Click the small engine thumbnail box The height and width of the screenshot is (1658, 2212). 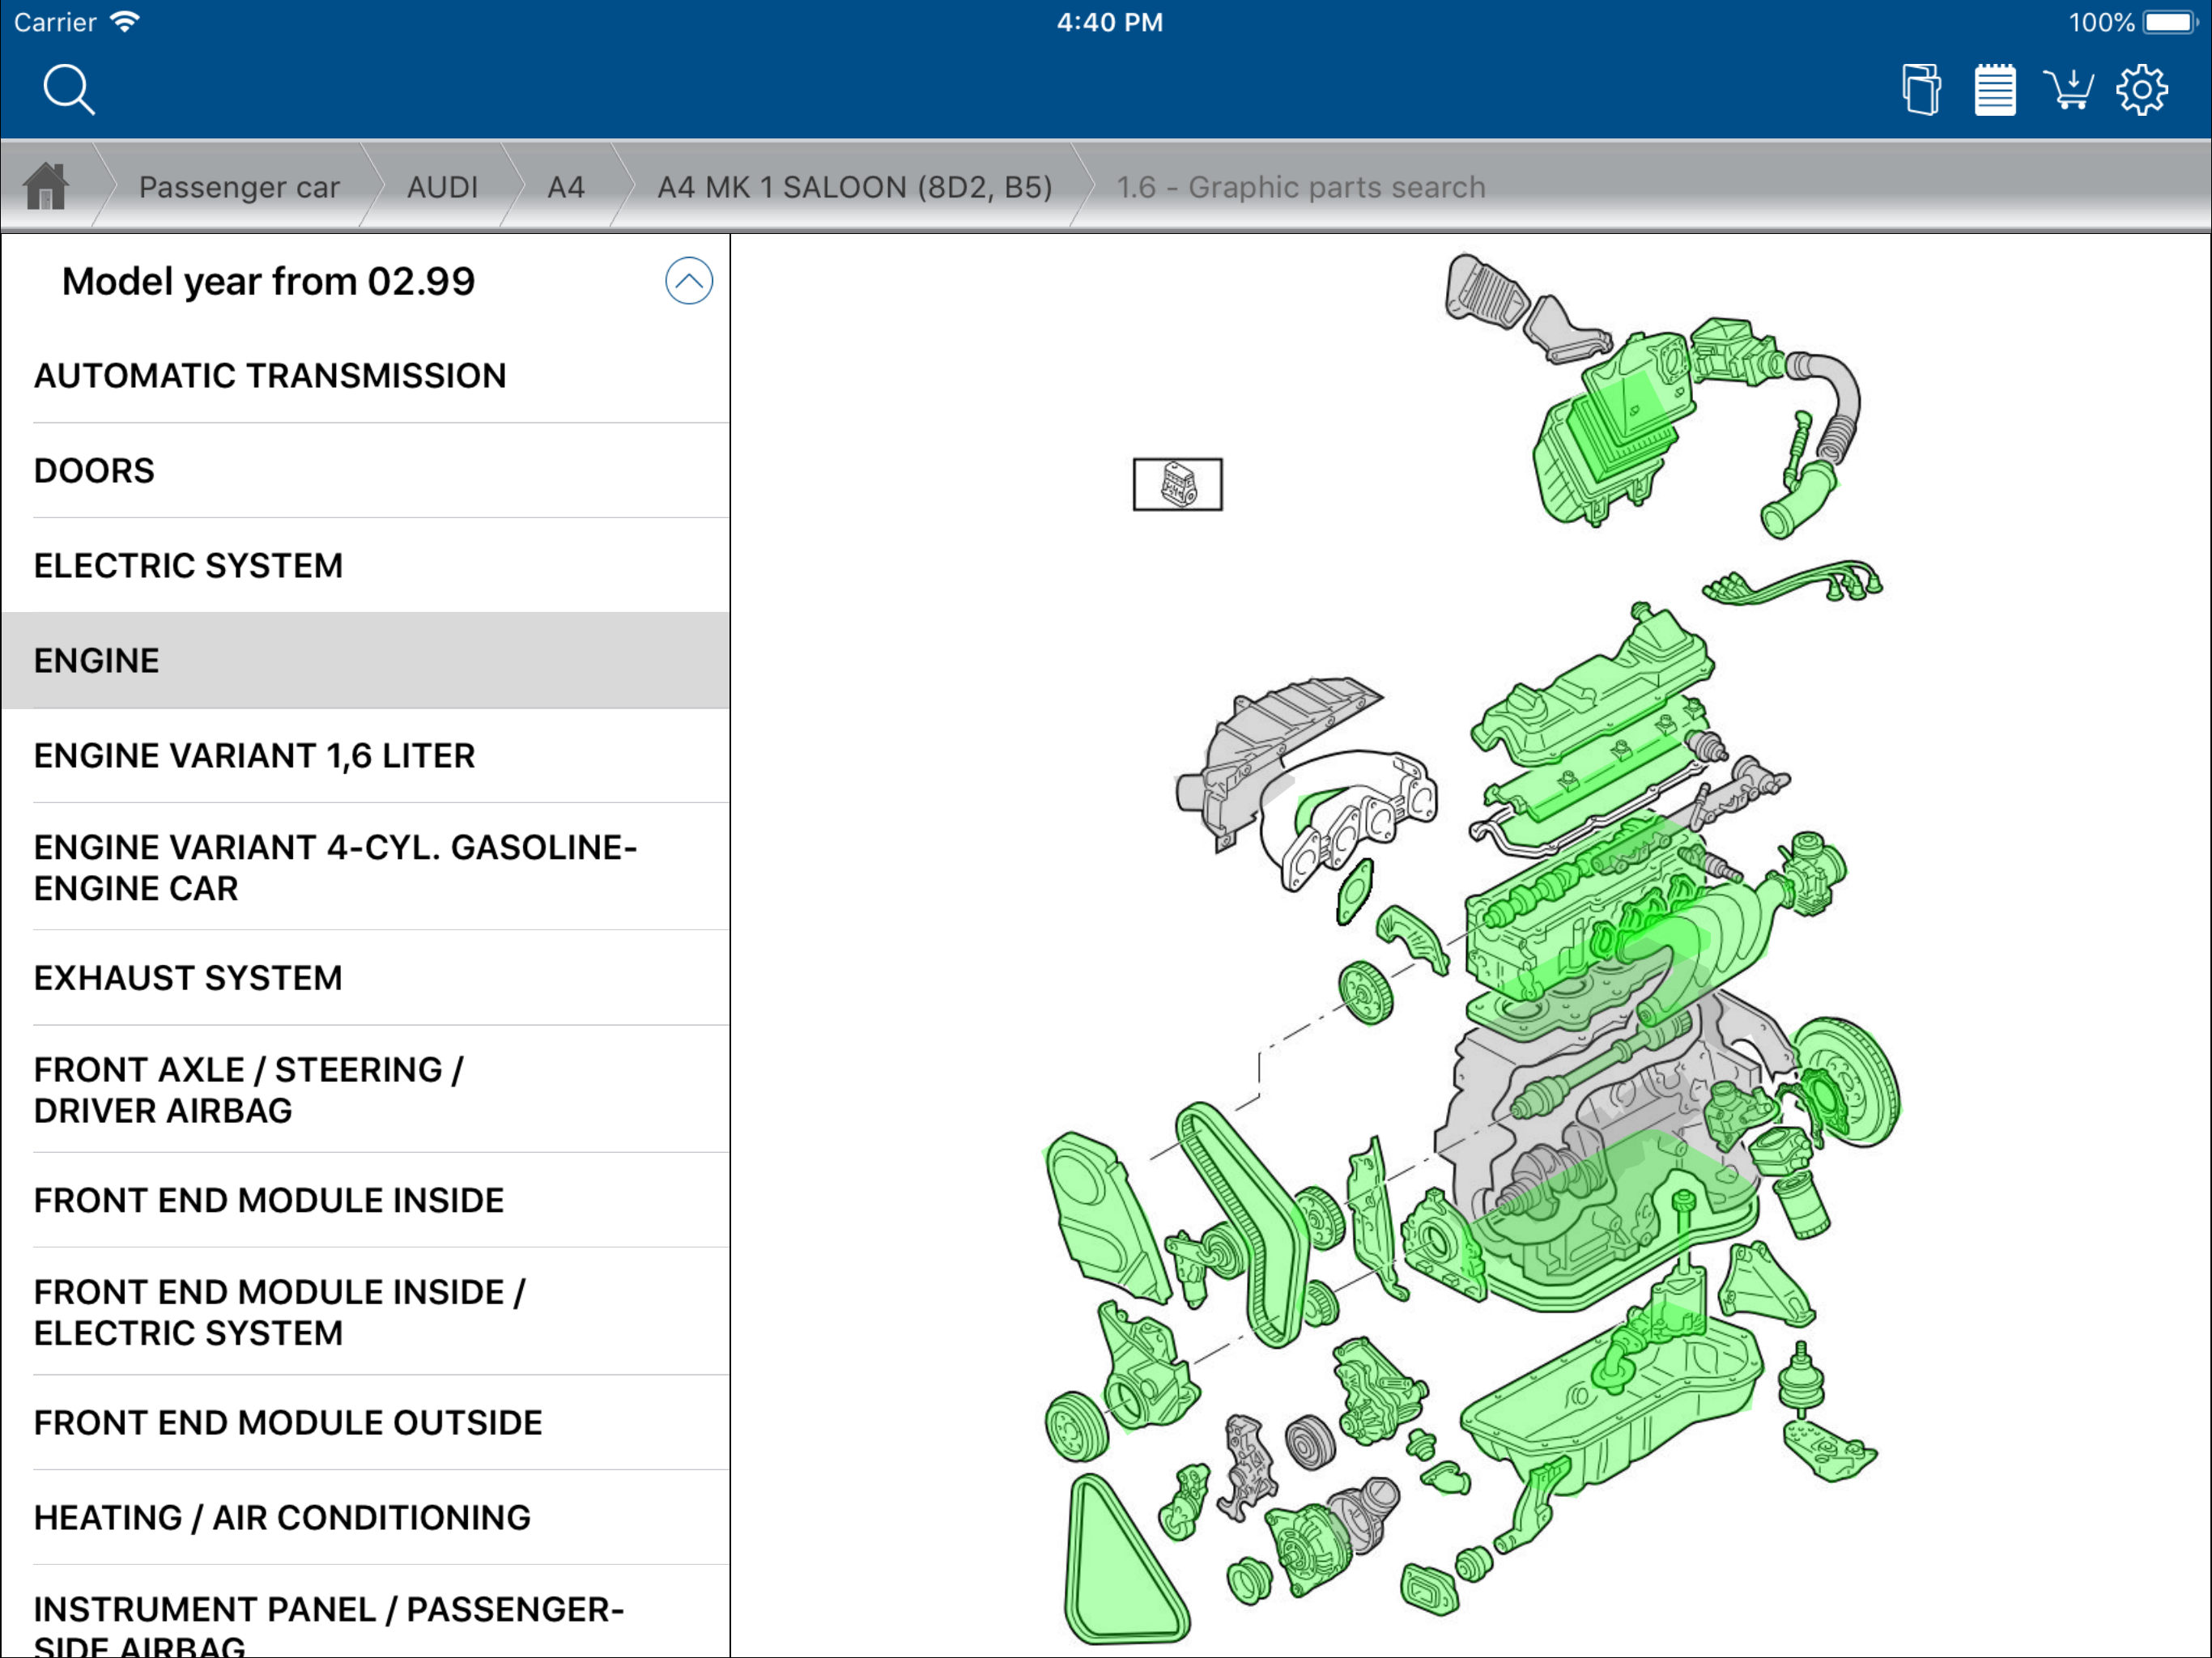(x=1177, y=485)
